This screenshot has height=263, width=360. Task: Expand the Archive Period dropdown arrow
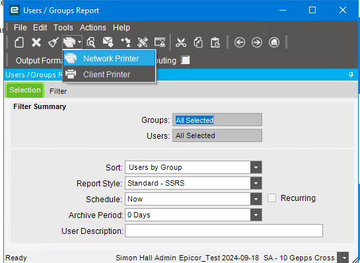(x=256, y=215)
